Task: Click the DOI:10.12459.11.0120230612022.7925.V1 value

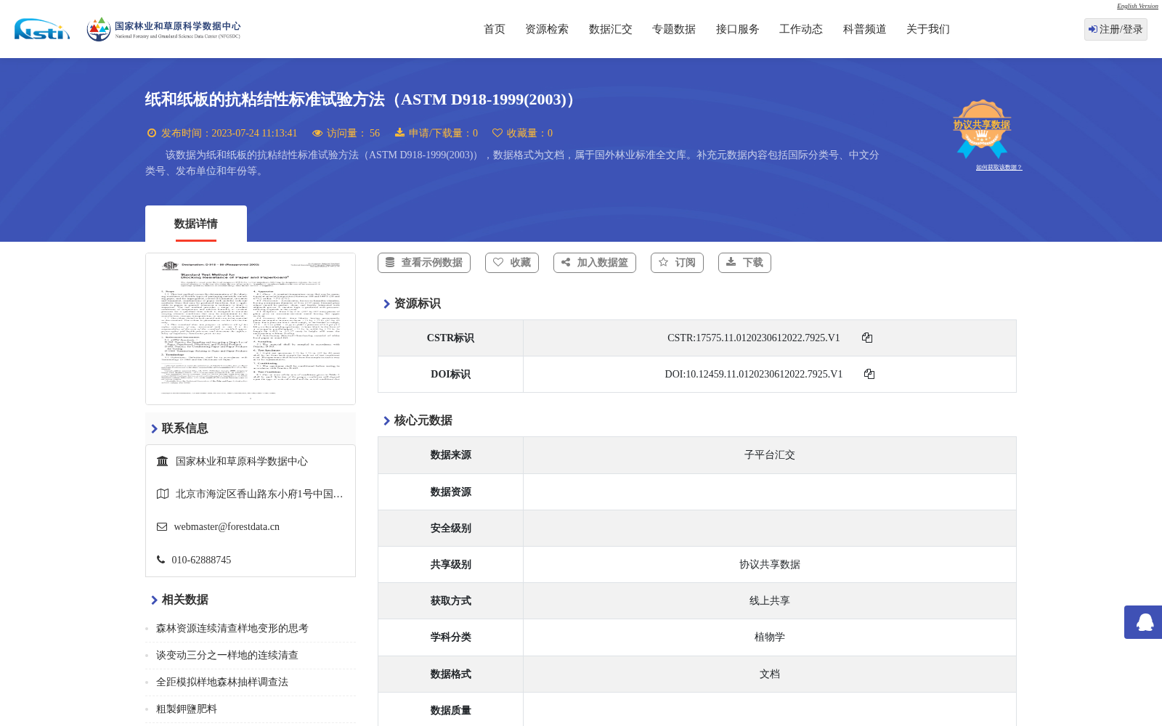Action: (754, 375)
